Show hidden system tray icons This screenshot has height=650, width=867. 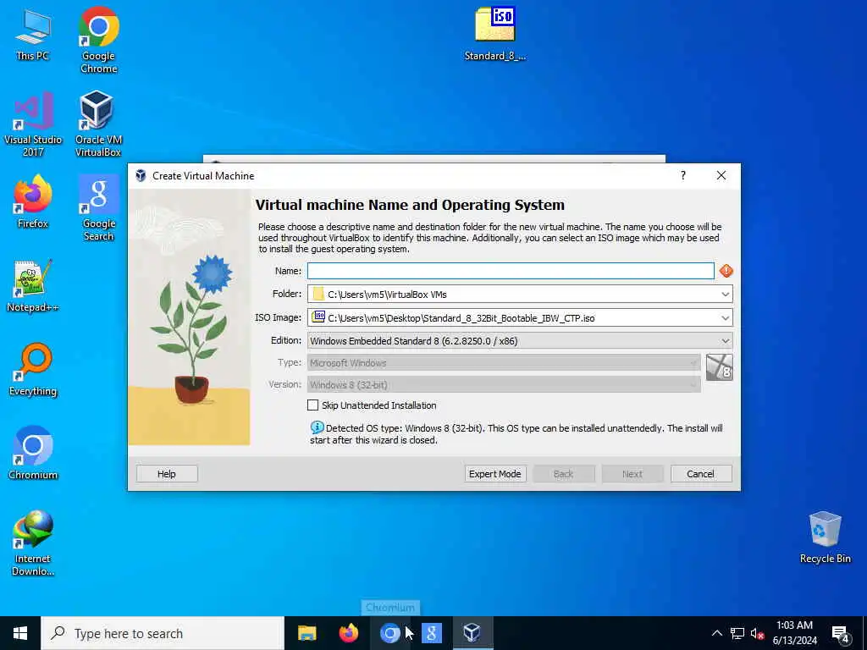pos(716,633)
